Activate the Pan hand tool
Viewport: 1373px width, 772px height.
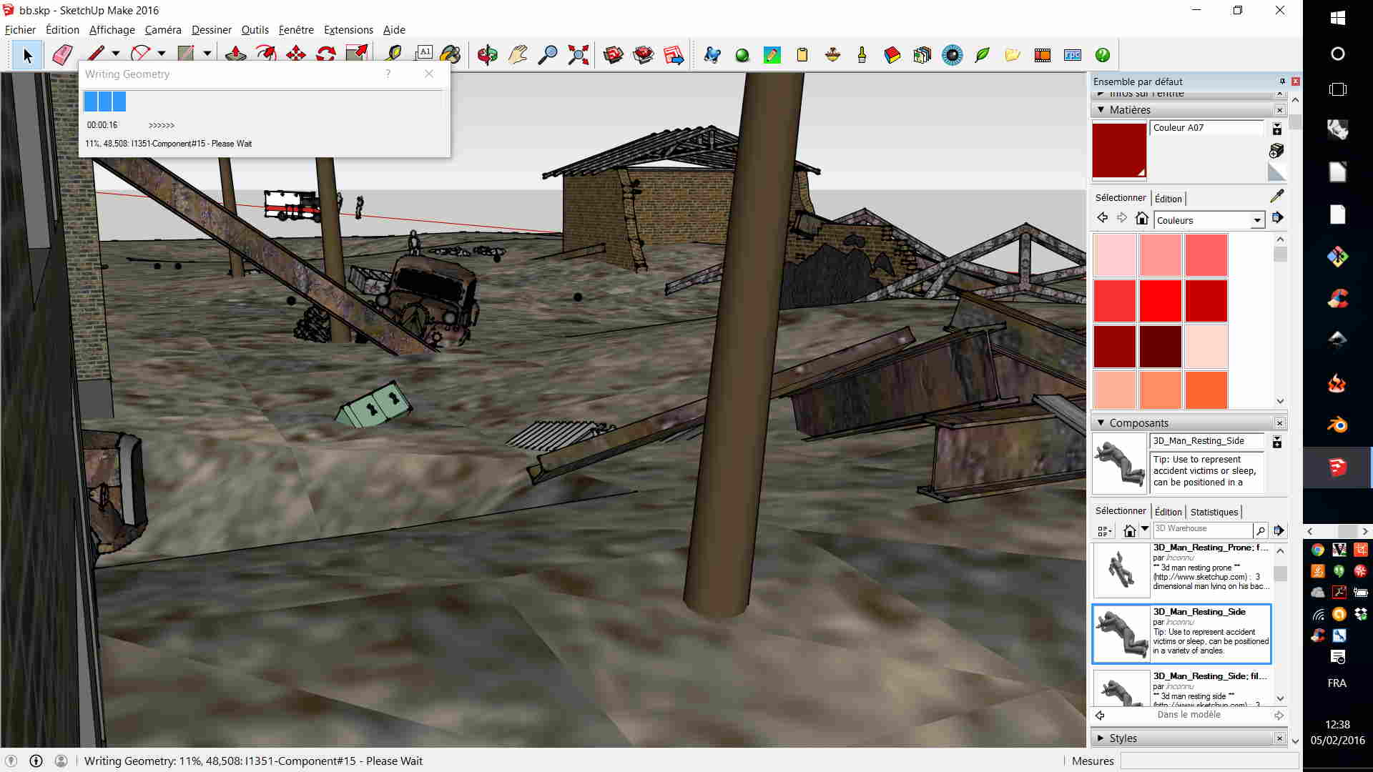[518, 55]
